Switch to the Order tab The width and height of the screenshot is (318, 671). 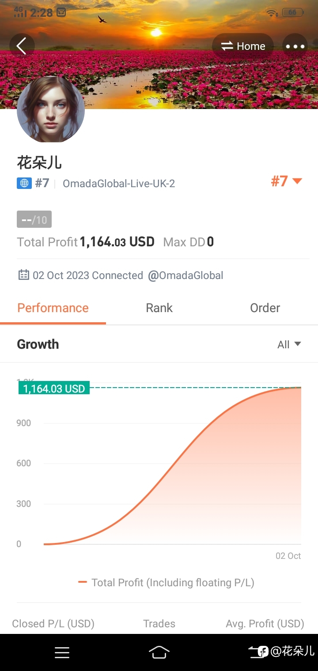pyautogui.click(x=265, y=308)
